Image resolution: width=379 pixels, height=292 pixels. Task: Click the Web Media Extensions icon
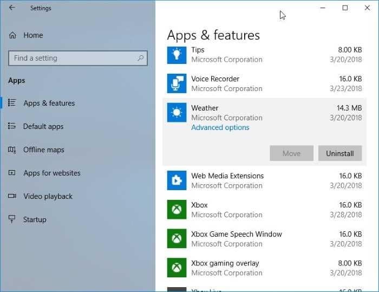pyautogui.click(x=177, y=180)
